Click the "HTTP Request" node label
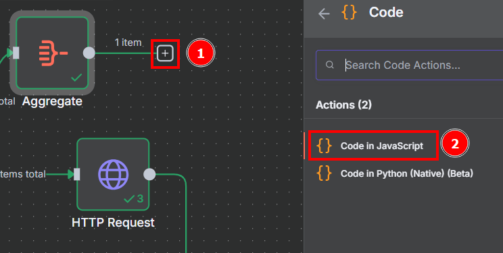The width and height of the screenshot is (503, 253). pyautogui.click(x=113, y=223)
